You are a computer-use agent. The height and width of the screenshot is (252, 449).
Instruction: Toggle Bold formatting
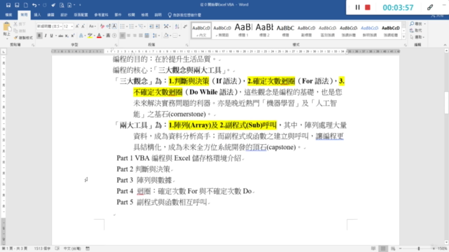pos(39,36)
